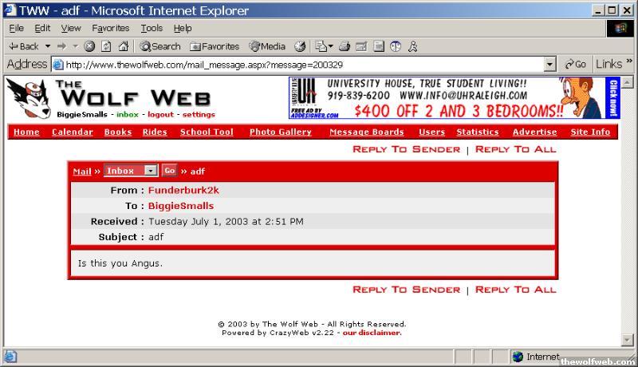Open the Tools menu

(x=152, y=28)
